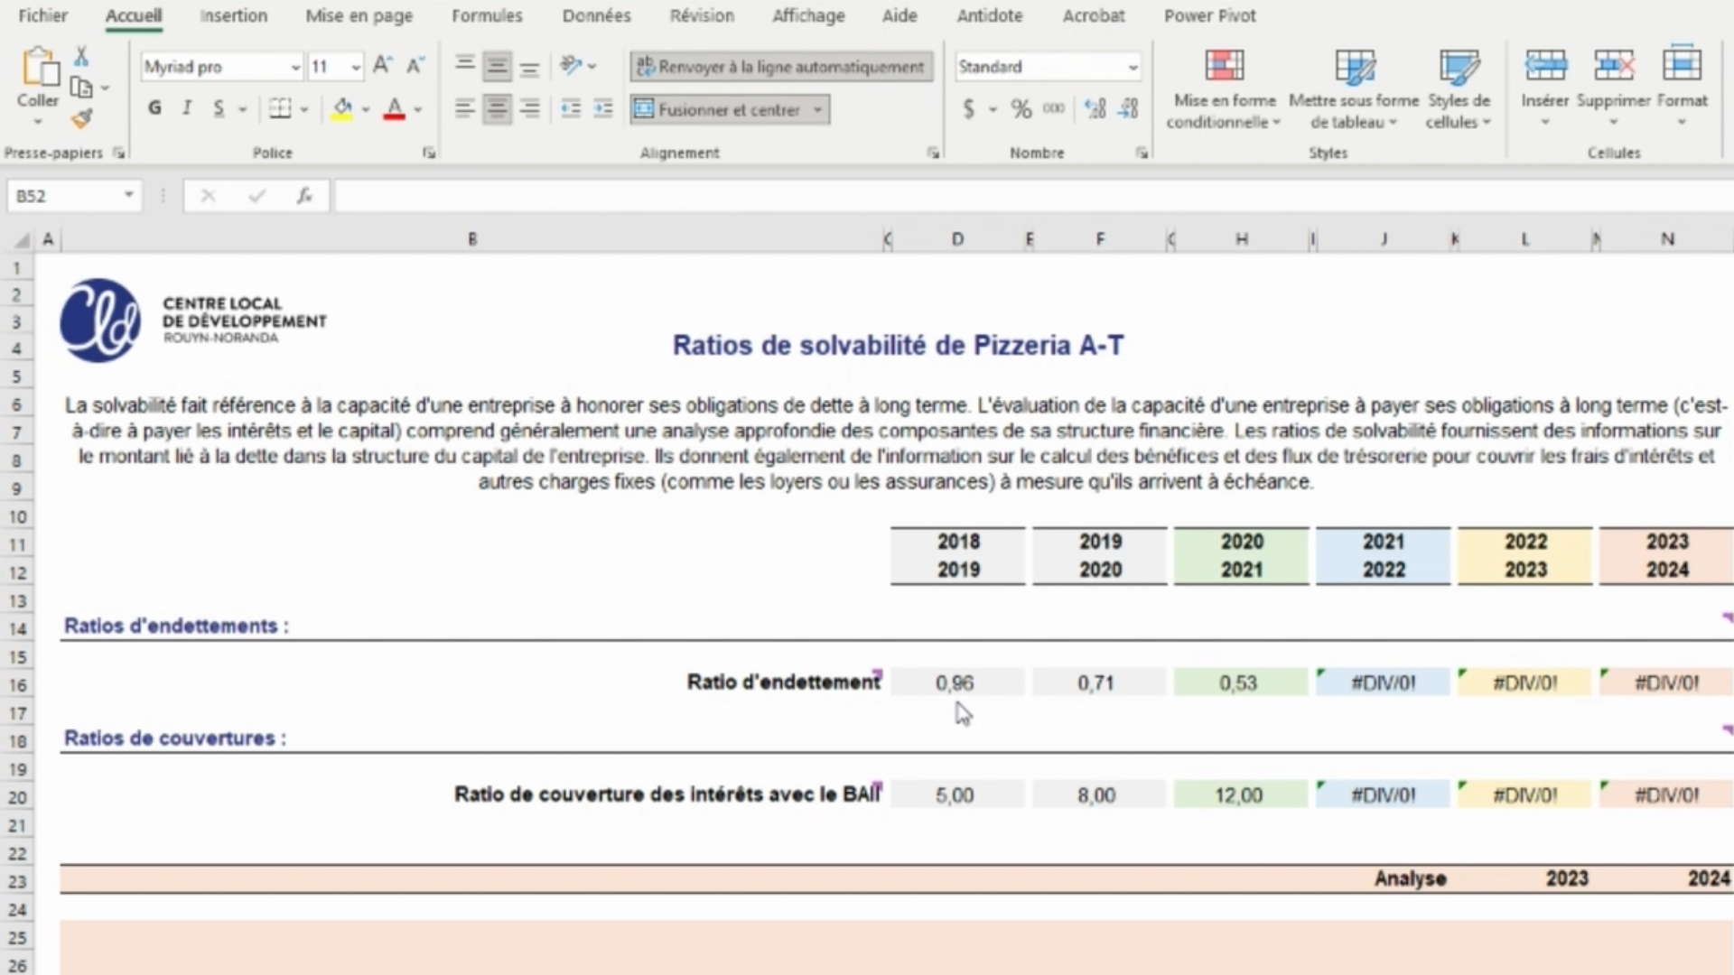
Task: Open the font size 11 dropdown
Action: pyautogui.click(x=355, y=67)
